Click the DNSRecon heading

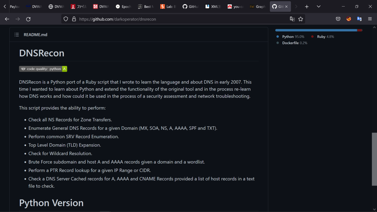[x=42, y=53]
